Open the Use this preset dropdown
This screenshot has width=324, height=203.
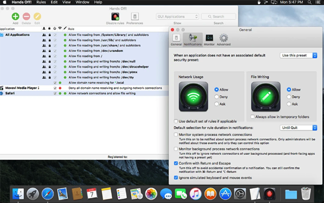299,56
